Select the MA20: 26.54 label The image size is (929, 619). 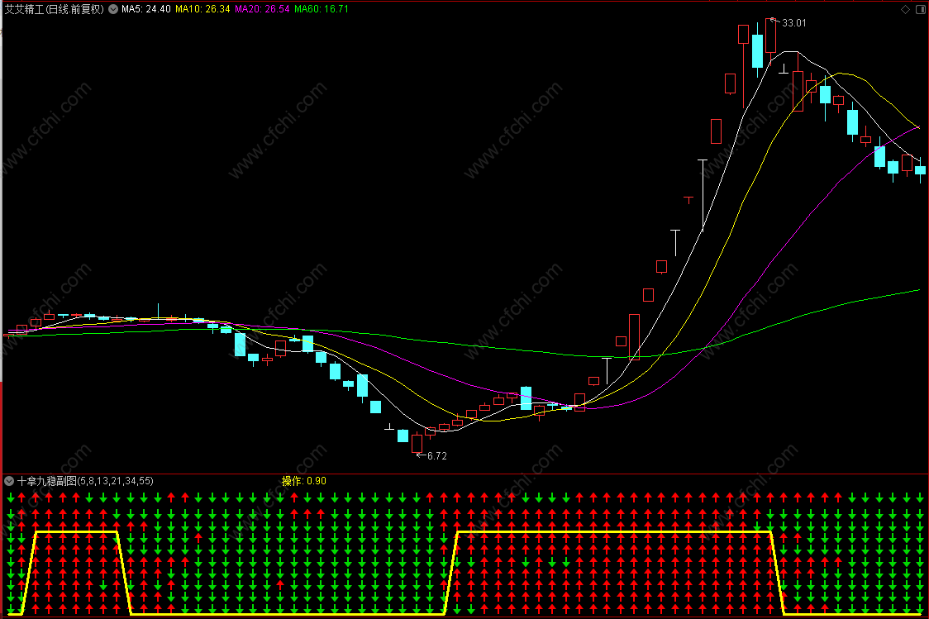pos(263,9)
